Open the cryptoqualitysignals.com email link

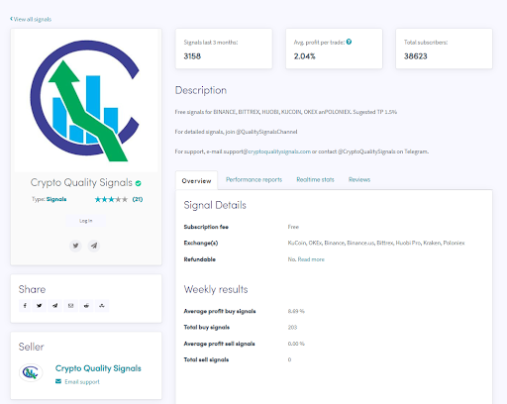point(279,151)
